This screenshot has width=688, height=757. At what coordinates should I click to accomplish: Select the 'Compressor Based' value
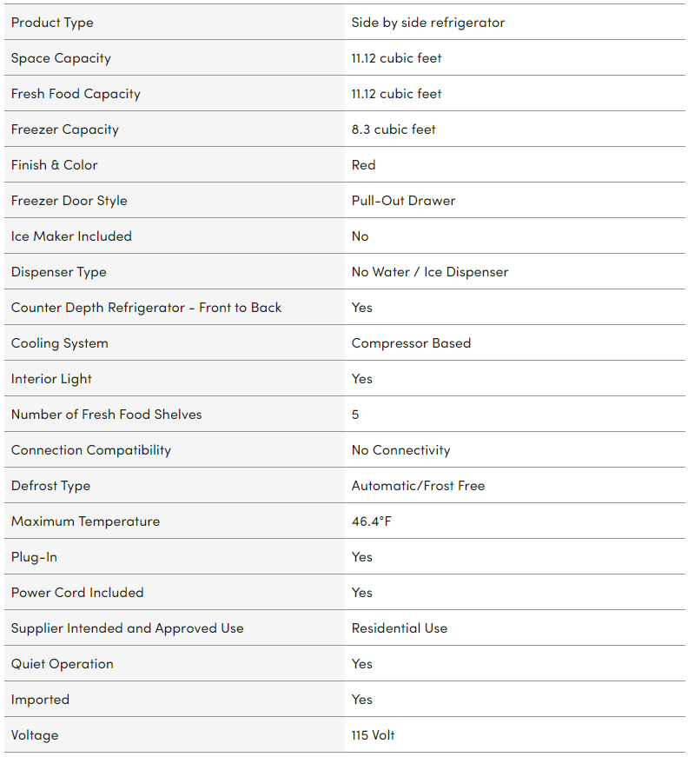pyautogui.click(x=411, y=343)
